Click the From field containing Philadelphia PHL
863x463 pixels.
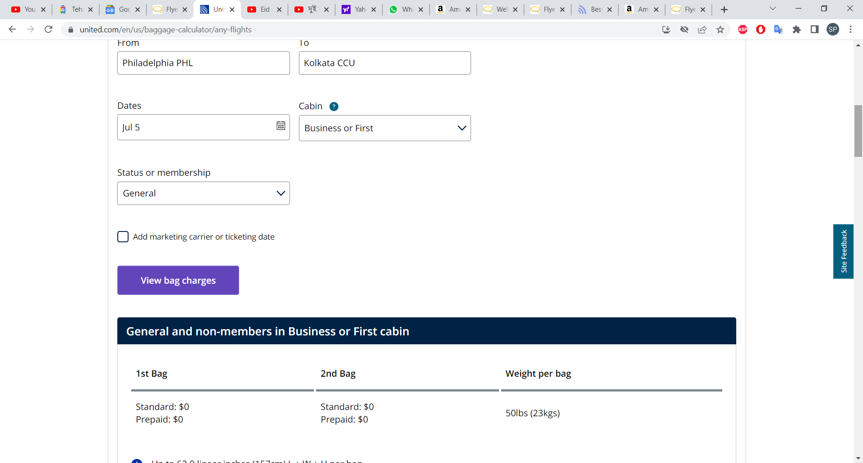[203, 63]
